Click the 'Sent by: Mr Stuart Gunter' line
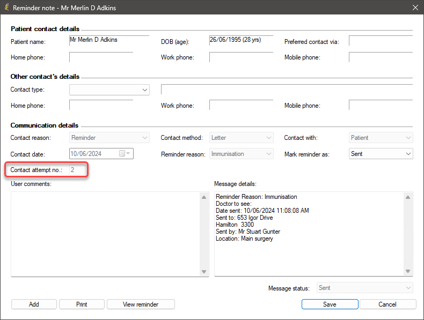The width and height of the screenshot is (424, 320). (x=248, y=232)
